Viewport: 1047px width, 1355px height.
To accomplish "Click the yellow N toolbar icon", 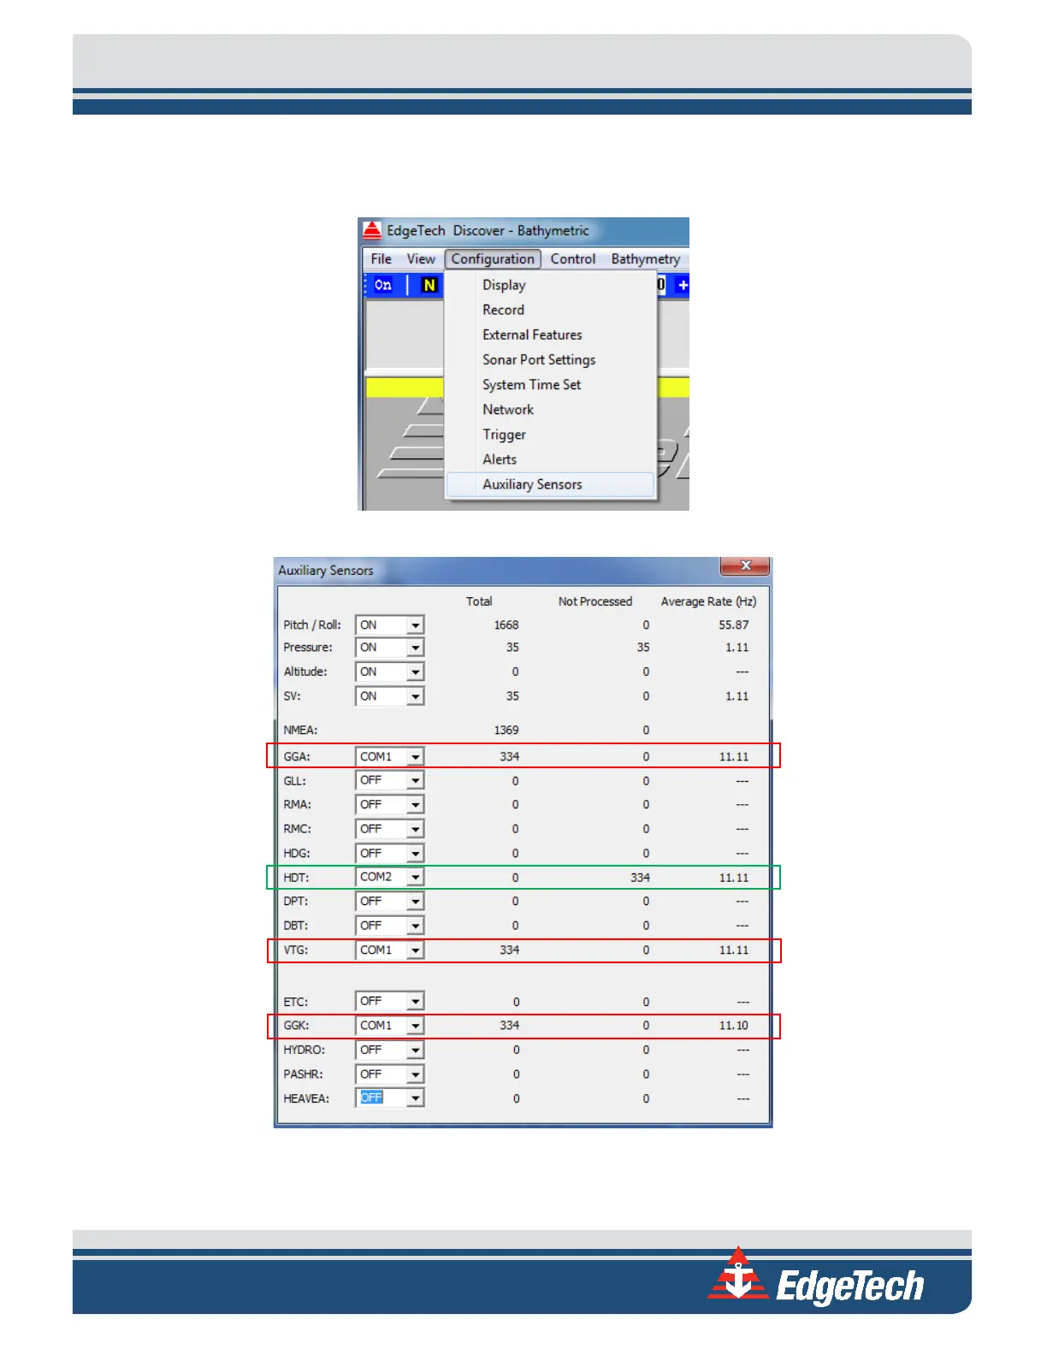I will (x=429, y=285).
